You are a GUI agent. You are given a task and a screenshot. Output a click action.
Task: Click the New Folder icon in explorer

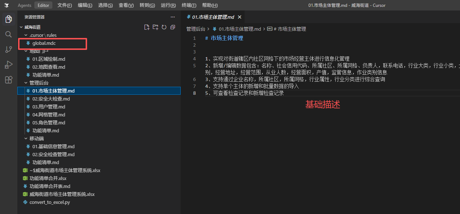[155, 27]
